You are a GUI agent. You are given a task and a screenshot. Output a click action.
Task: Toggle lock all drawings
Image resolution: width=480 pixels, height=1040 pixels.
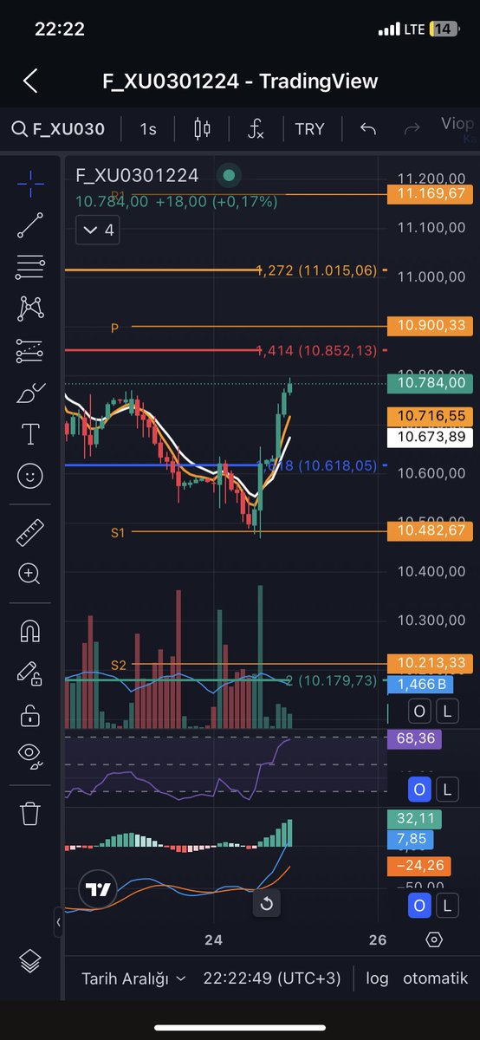click(30, 715)
